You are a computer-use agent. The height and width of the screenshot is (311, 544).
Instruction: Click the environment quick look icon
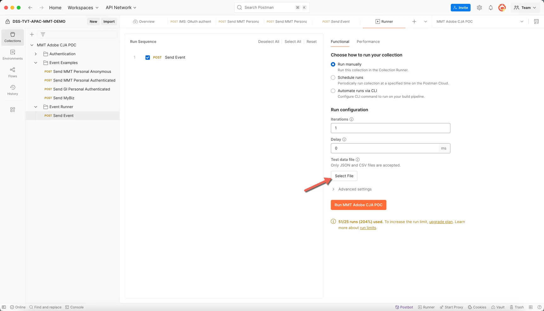(536, 21)
